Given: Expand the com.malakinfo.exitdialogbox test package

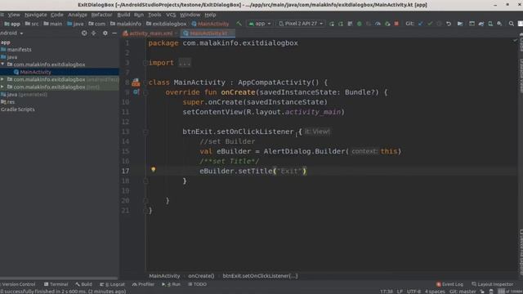Looking at the screenshot, I should pos(2,87).
